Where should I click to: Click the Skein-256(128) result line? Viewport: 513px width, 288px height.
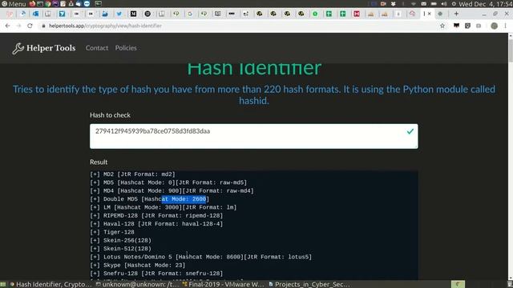point(121,240)
